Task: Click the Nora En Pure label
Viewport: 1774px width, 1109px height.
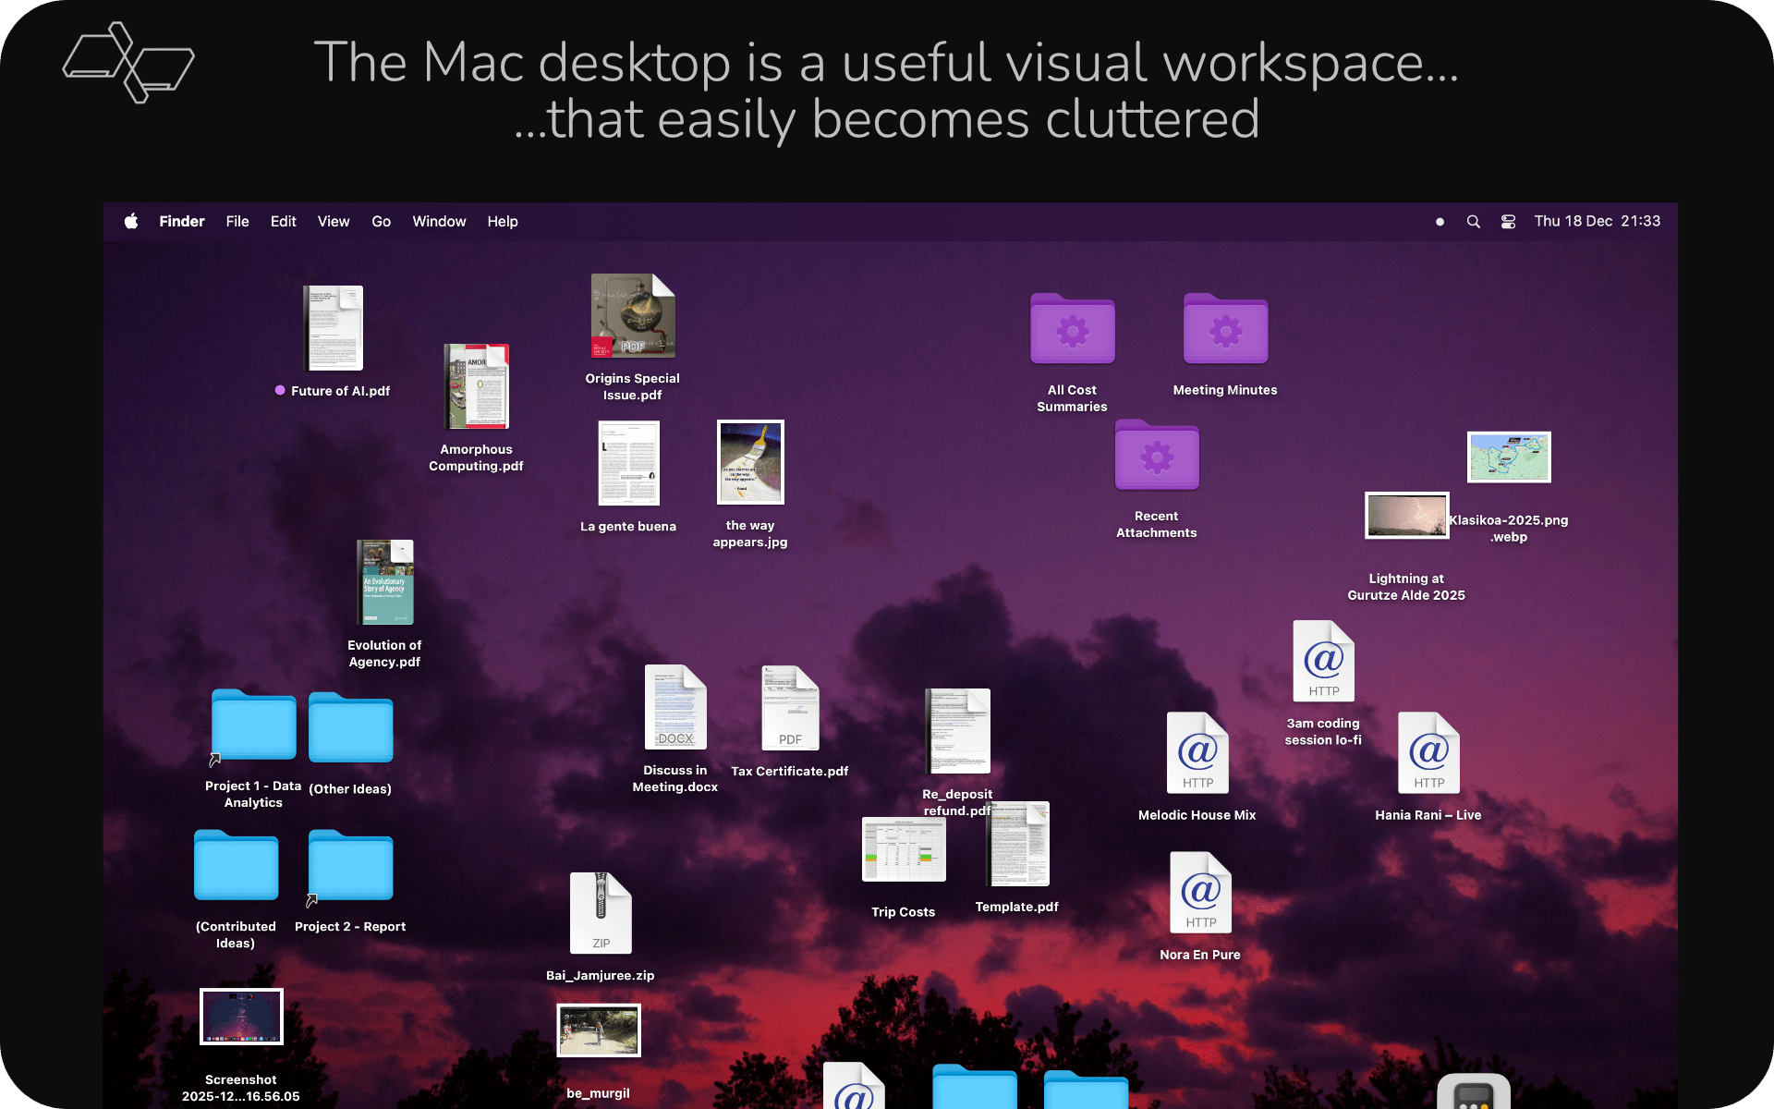Action: tap(1200, 955)
